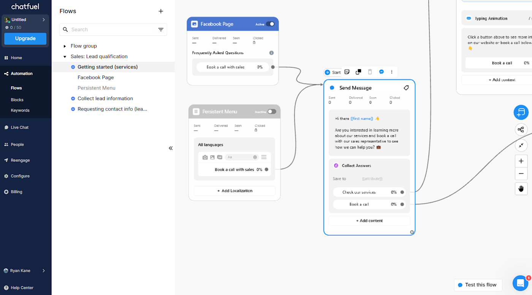
Task: Zoom in on the canvas
Action: coord(521,161)
